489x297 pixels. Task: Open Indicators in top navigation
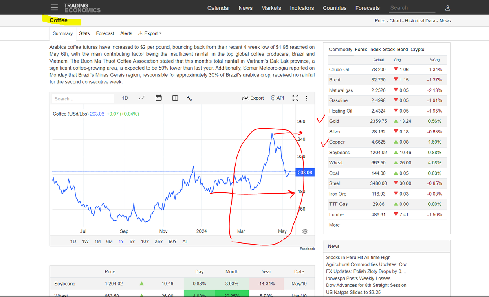click(x=302, y=8)
